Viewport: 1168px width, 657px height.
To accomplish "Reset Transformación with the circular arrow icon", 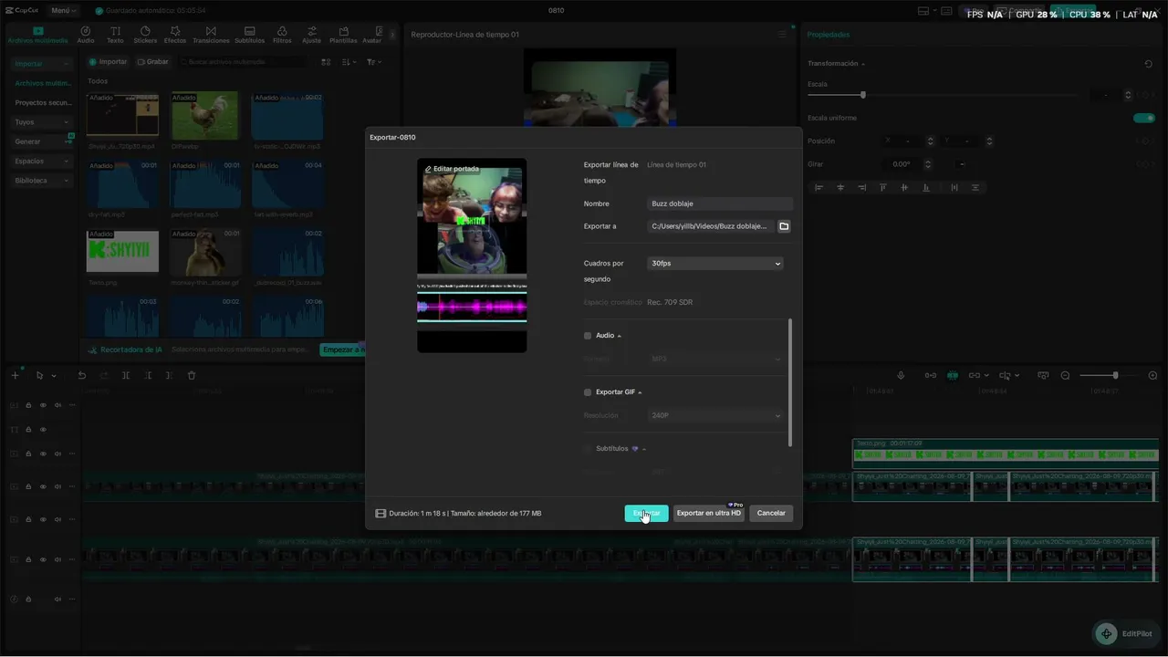I will pos(1148,64).
